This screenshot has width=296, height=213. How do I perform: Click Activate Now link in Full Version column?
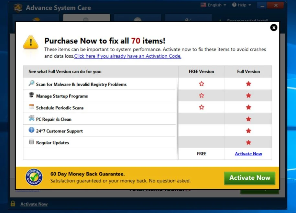click(248, 154)
